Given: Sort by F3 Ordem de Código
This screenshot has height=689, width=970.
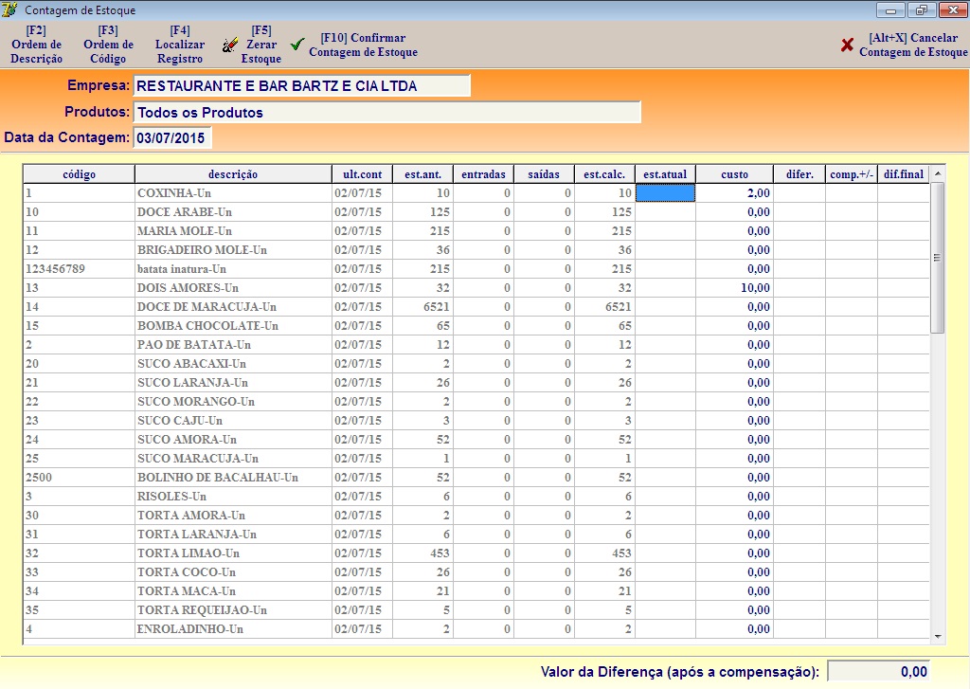Looking at the screenshot, I should pos(108,45).
